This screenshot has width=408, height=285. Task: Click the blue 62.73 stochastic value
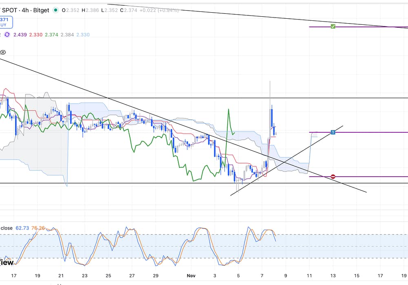pos(22,228)
